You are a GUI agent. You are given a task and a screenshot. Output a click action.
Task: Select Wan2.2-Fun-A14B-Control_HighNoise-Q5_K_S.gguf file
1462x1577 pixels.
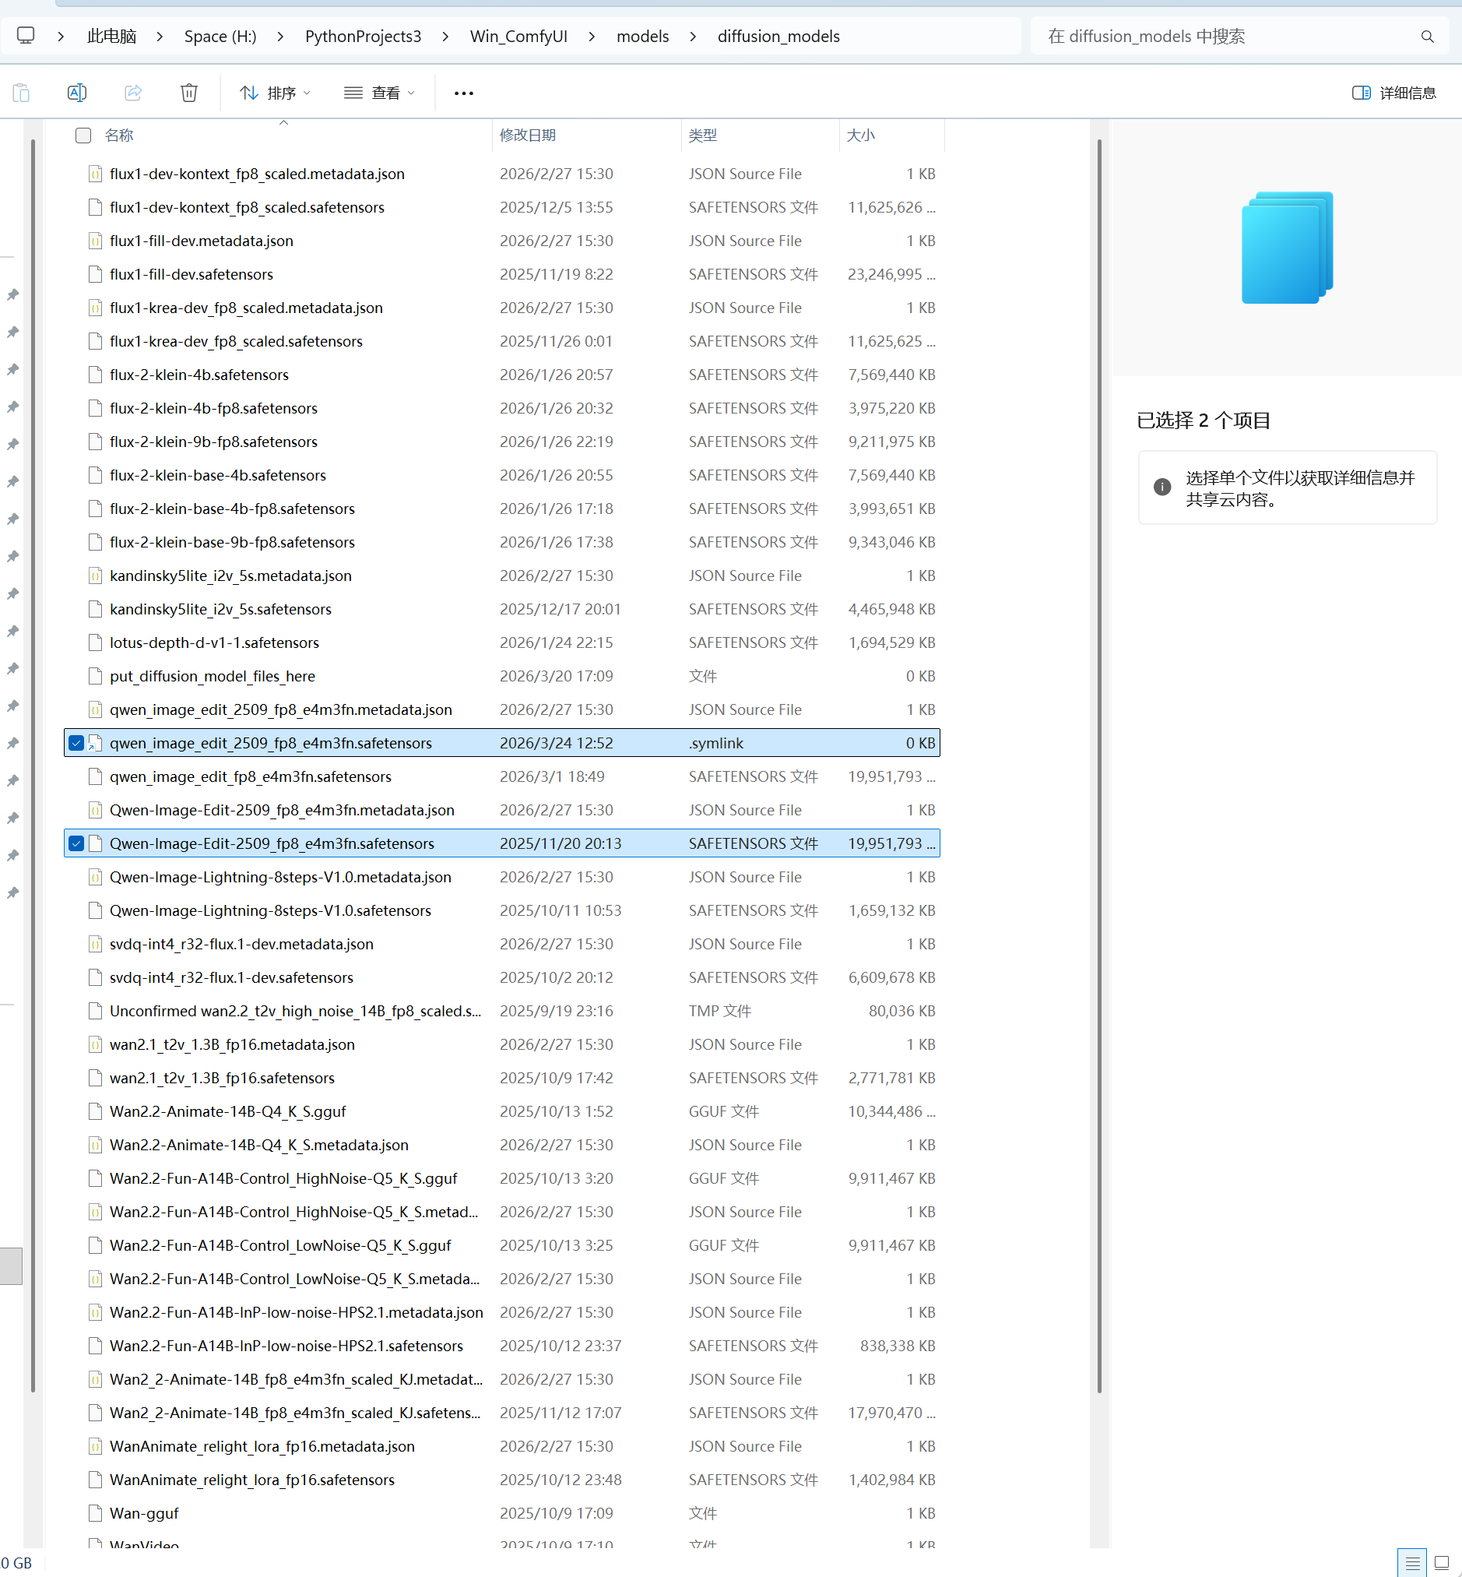tap(501, 1178)
